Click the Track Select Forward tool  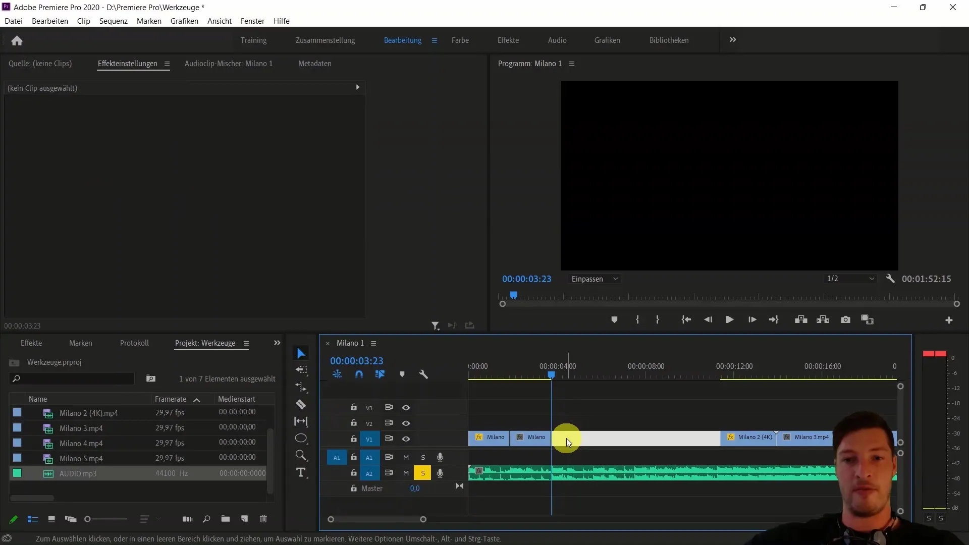tap(301, 370)
